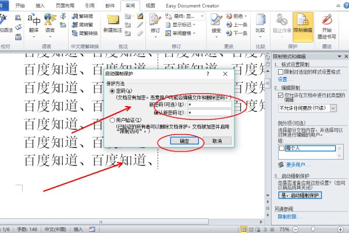Select the 密码 (Password) radio button
Viewport: 349px width, 233px height.
[x=112, y=91]
